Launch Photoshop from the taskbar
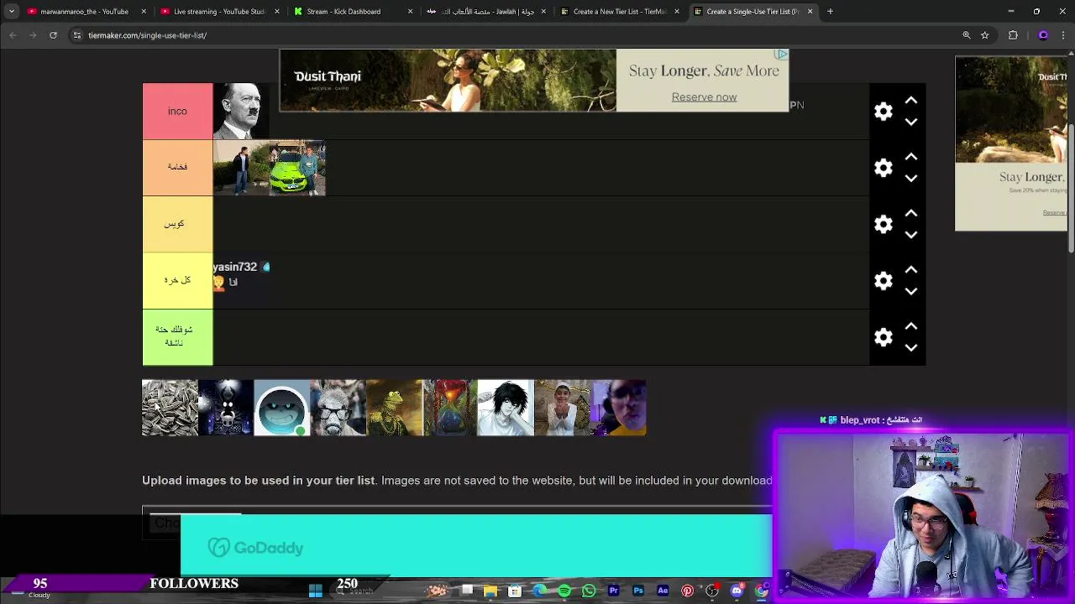The height and width of the screenshot is (604, 1075). (638, 591)
